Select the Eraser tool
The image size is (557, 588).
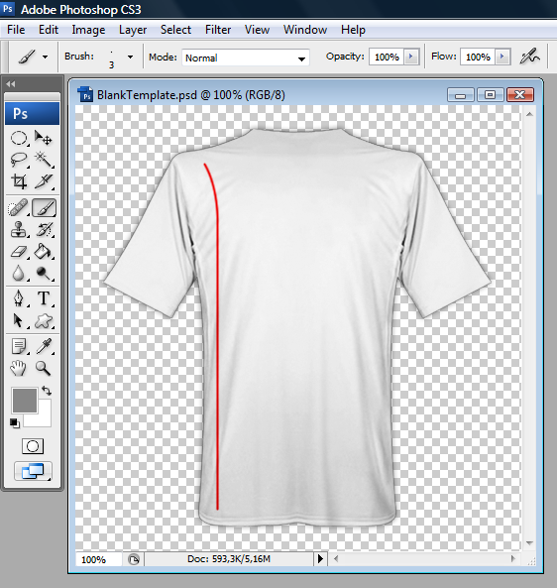(x=19, y=252)
